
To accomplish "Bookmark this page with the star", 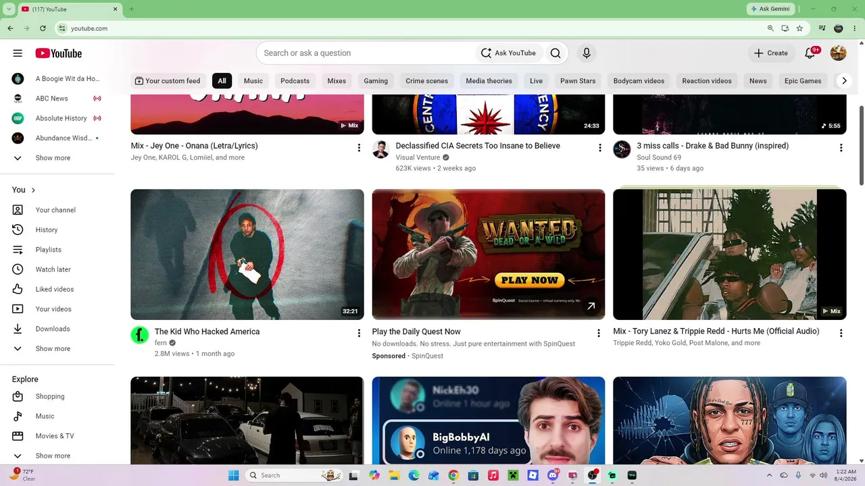I will coord(799,28).
